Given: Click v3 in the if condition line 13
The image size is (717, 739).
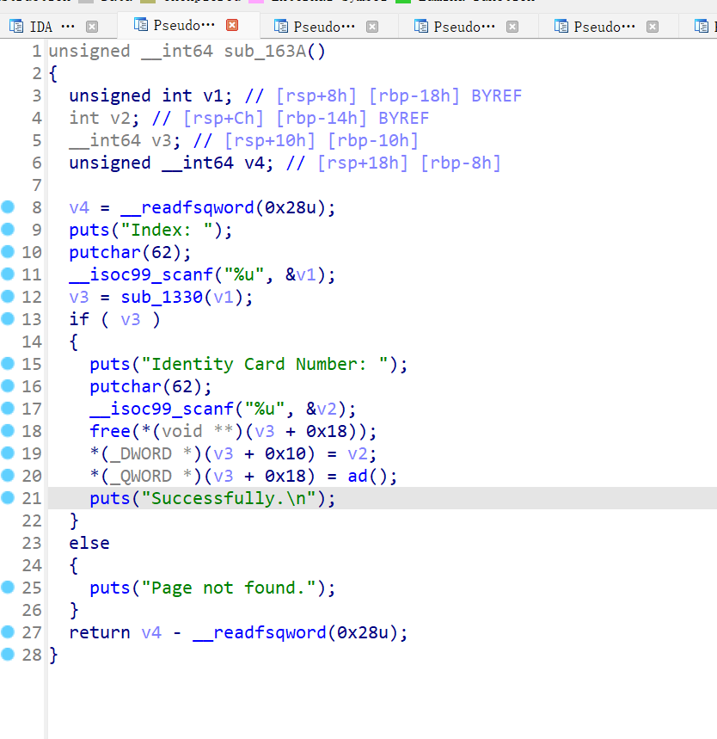Looking at the screenshot, I should [131, 319].
